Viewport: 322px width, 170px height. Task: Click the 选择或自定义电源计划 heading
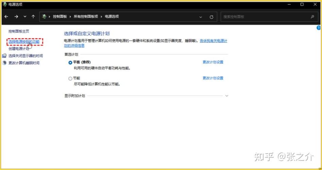pos(87,34)
